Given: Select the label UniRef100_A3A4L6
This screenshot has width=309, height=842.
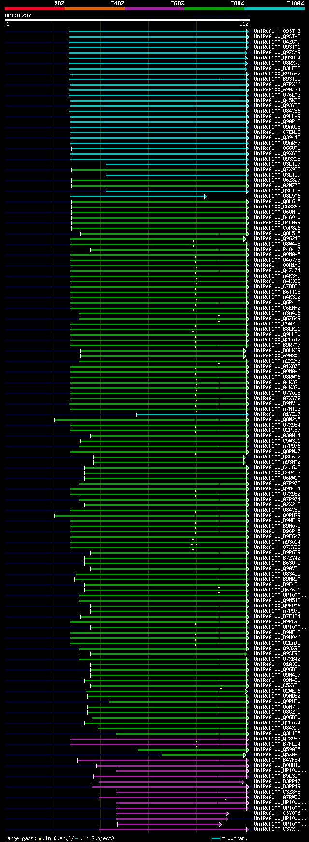Looking at the screenshot, I should (x=277, y=313).
